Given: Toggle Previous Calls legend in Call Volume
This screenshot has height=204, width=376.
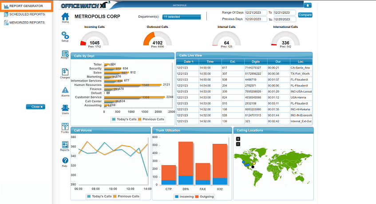Looking at the screenshot, I should click(x=126, y=196).
